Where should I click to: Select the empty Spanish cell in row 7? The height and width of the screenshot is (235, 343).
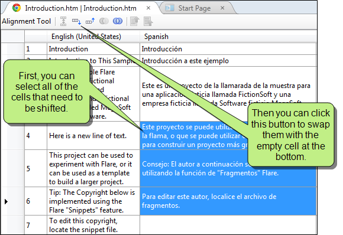pos(228,225)
